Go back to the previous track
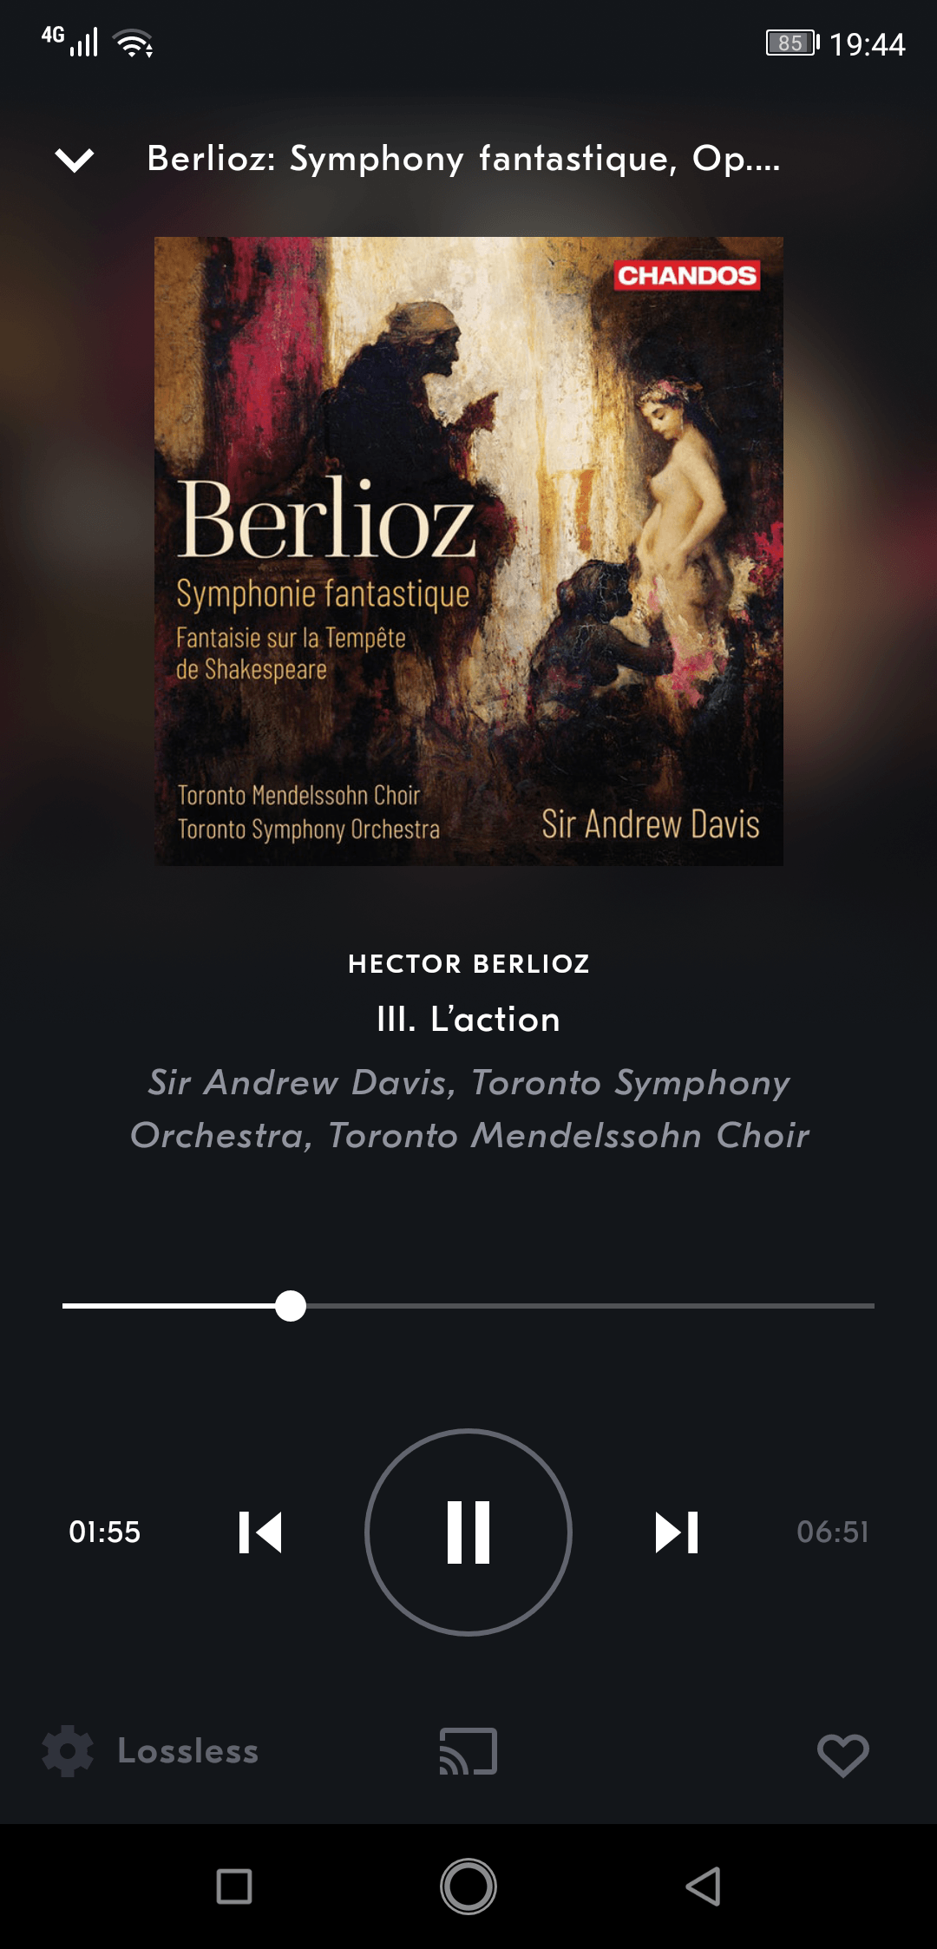The height and width of the screenshot is (1949, 937). point(260,1532)
